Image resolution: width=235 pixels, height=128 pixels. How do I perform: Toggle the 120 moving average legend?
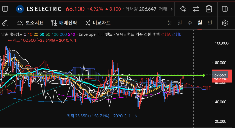[x=55, y=34]
